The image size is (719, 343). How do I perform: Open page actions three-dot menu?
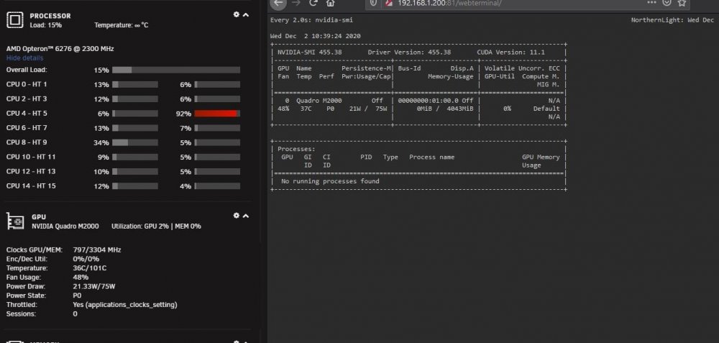pos(651,2)
